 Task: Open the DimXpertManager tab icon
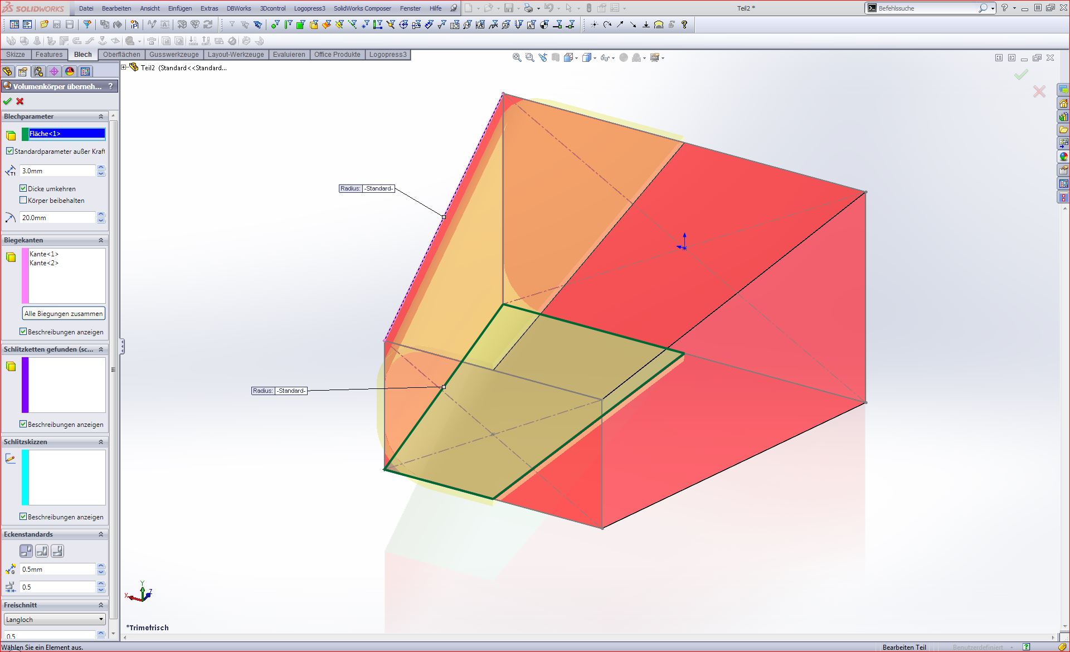(54, 71)
